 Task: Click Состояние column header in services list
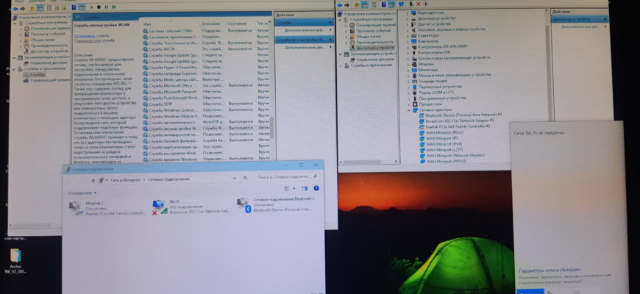click(x=237, y=24)
